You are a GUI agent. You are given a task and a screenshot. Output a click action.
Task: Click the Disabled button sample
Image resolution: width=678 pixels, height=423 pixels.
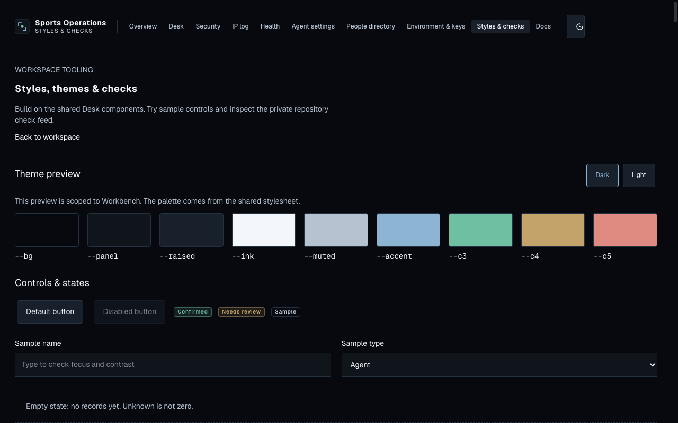click(130, 312)
